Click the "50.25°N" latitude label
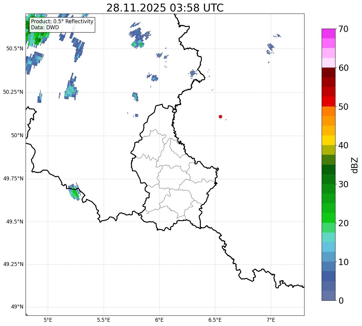Viewport: 362px width, 326px height. [13, 92]
